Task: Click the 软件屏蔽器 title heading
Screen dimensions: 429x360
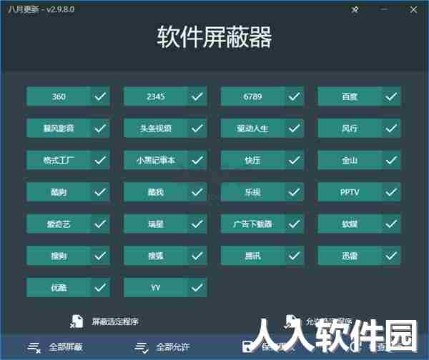Action: coord(214,36)
